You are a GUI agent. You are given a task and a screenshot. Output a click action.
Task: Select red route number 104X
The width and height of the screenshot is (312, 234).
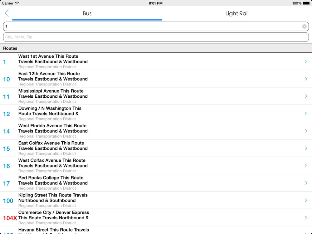point(10,218)
